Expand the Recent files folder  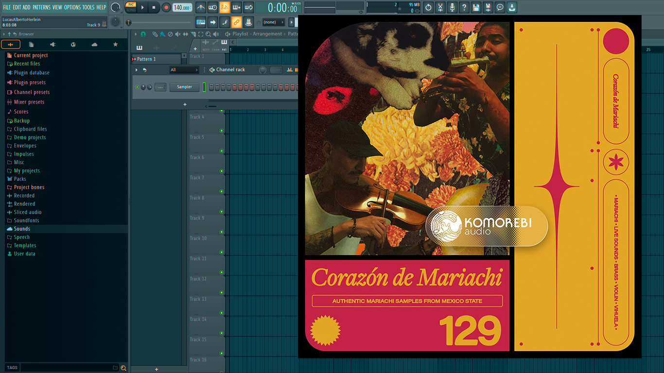(x=27, y=64)
